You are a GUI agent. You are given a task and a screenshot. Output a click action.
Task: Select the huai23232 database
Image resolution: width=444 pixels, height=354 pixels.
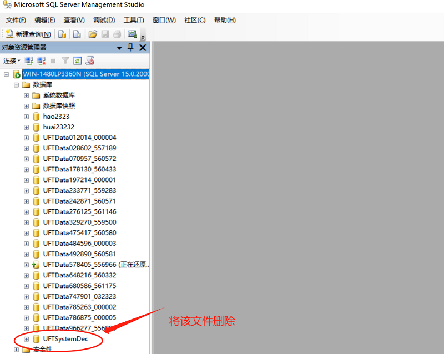click(x=59, y=127)
